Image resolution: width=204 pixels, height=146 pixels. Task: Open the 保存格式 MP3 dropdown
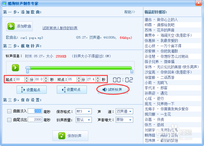coord(84,111)
